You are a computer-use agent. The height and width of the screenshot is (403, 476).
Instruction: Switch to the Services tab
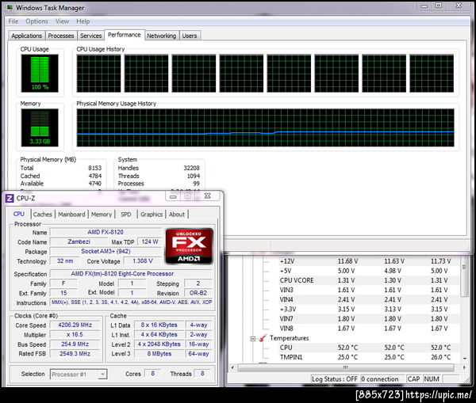coord(90,36)
